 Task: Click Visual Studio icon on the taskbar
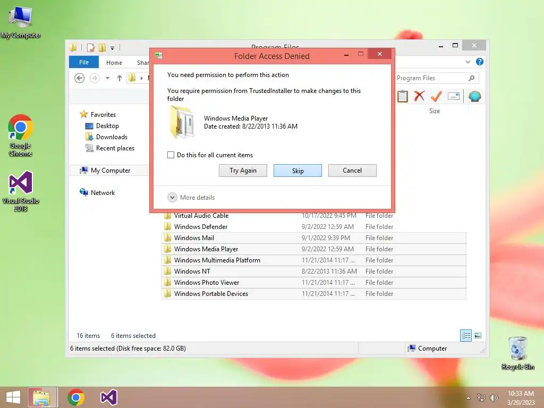pyautogui.click(x=108, y=397)
